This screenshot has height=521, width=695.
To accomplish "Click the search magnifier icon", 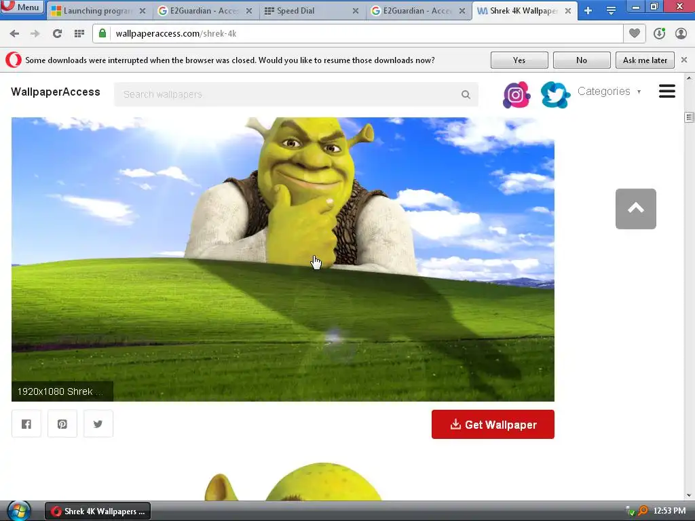I will point(466,94).
